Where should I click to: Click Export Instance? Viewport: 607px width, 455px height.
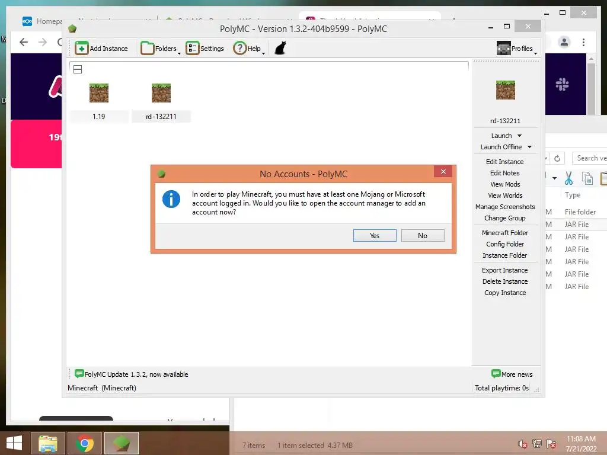(505, 270)
